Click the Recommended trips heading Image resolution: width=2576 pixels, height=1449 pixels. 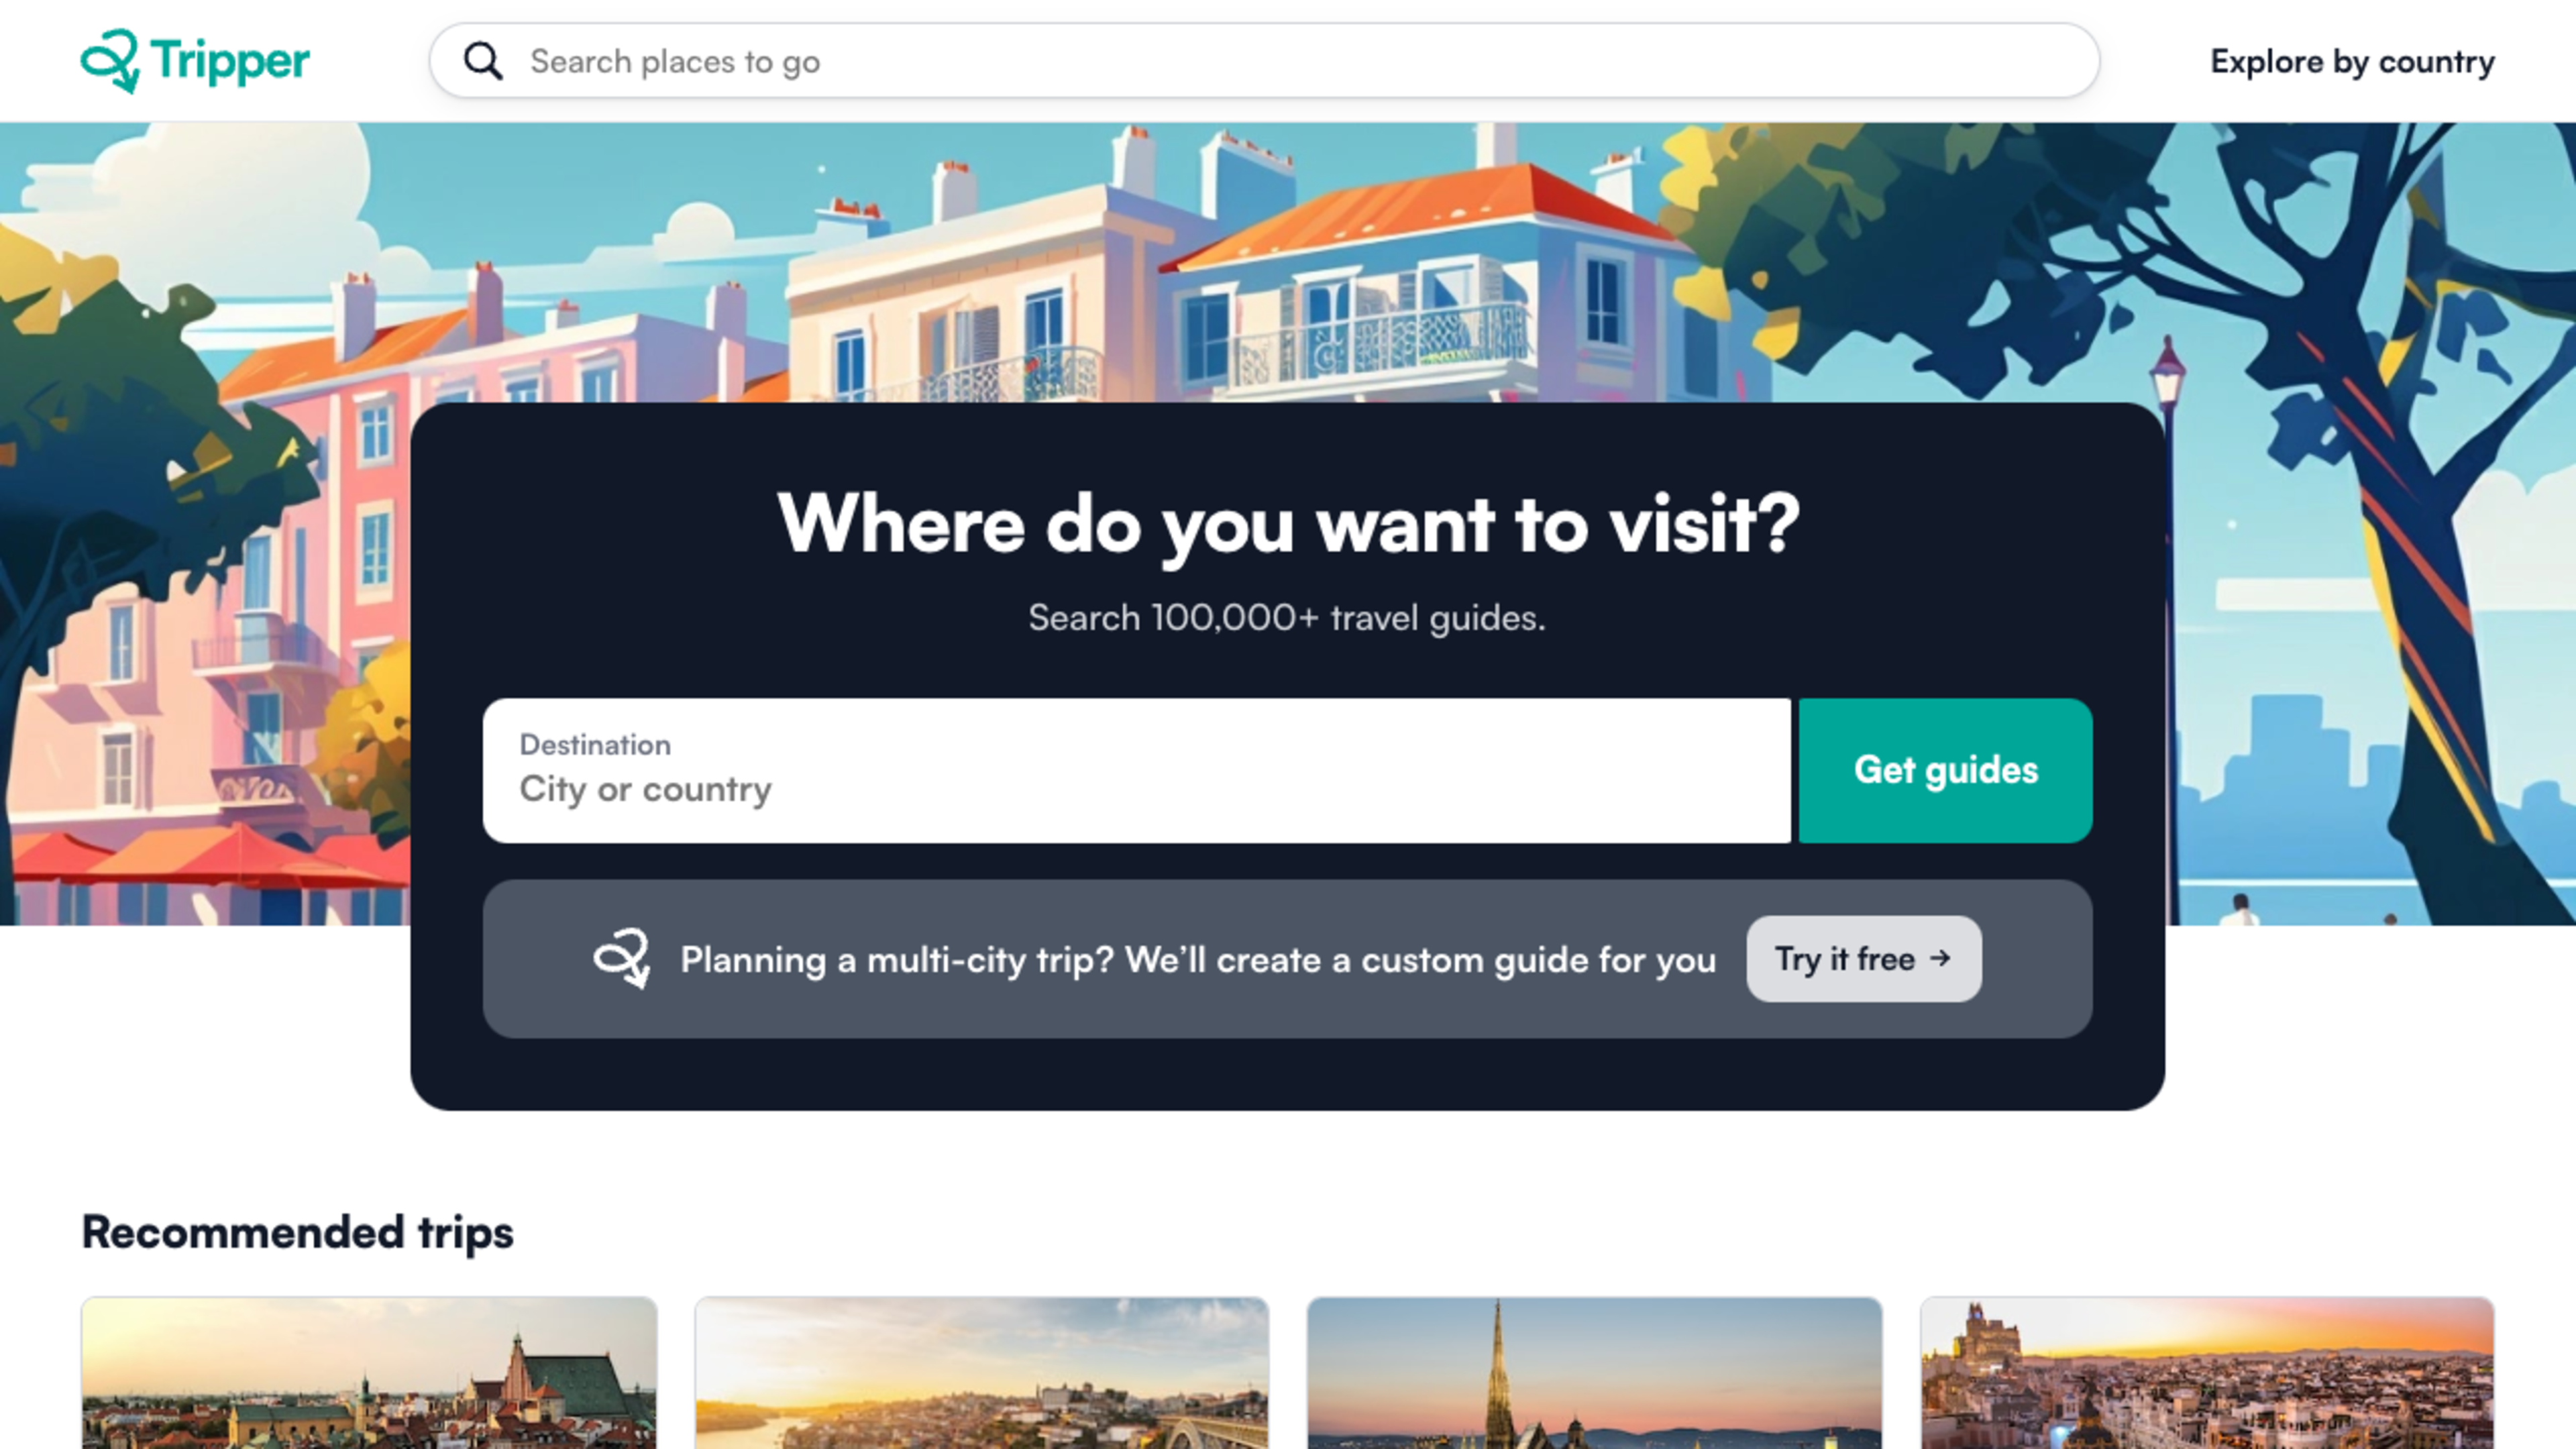click(x=297, y=1232)
